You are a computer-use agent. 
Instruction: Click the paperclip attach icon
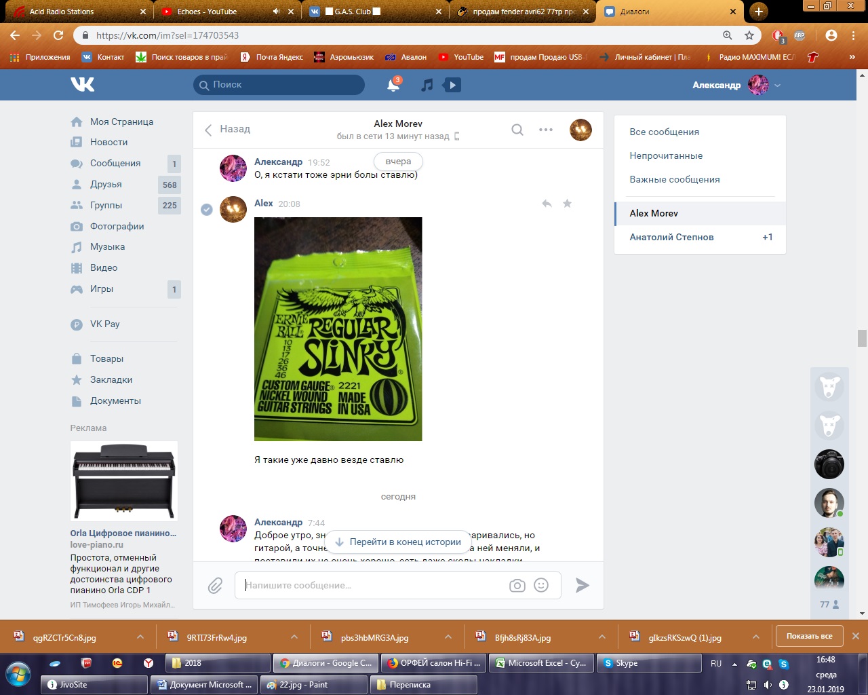215,585
